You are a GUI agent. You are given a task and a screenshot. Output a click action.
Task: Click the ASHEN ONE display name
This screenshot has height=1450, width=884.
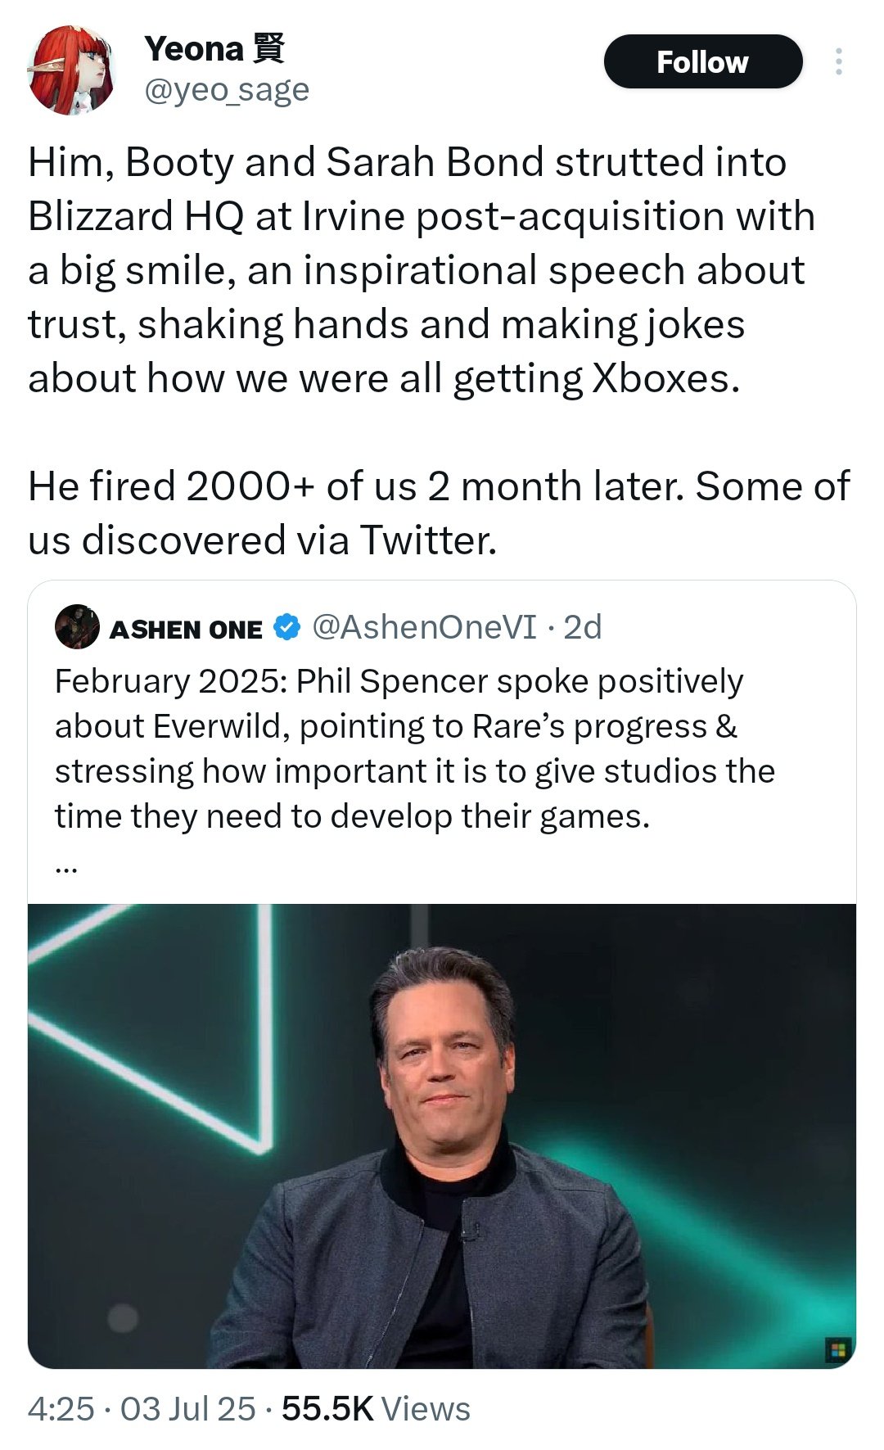[186, 629]
